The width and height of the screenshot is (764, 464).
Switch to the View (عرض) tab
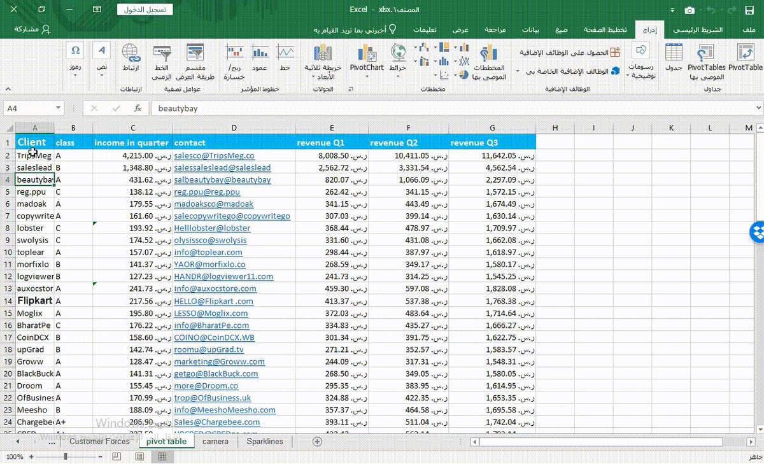point(460,30)
